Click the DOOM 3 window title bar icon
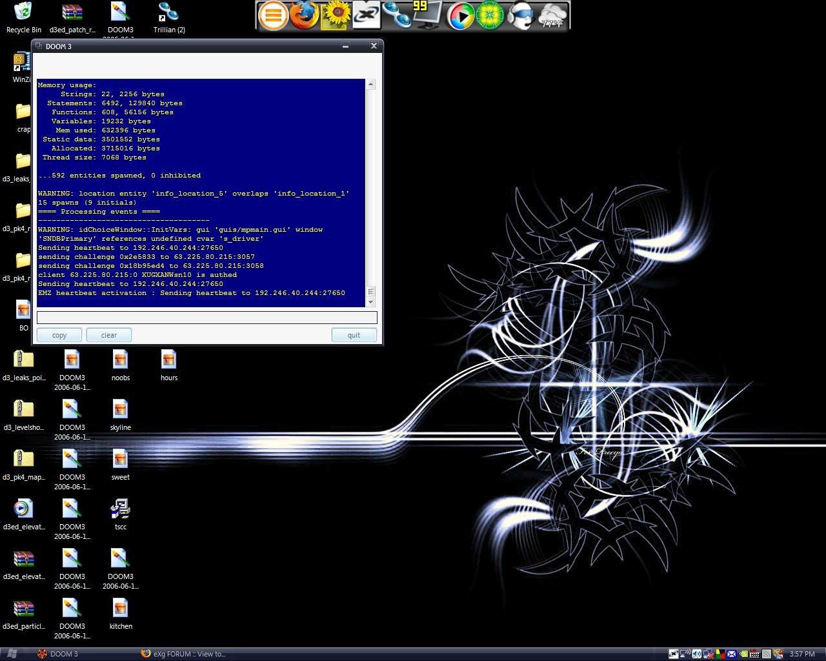This screenshot has height=661, width=826. coord(39,46)
